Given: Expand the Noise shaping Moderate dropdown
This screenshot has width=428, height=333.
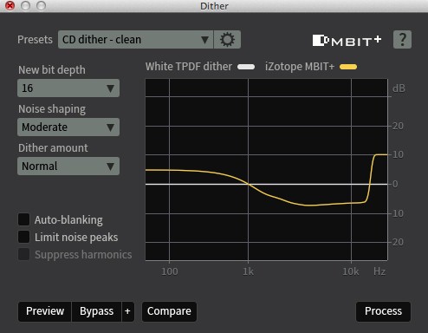Looking at the screenshot, I should click(68, 127).
